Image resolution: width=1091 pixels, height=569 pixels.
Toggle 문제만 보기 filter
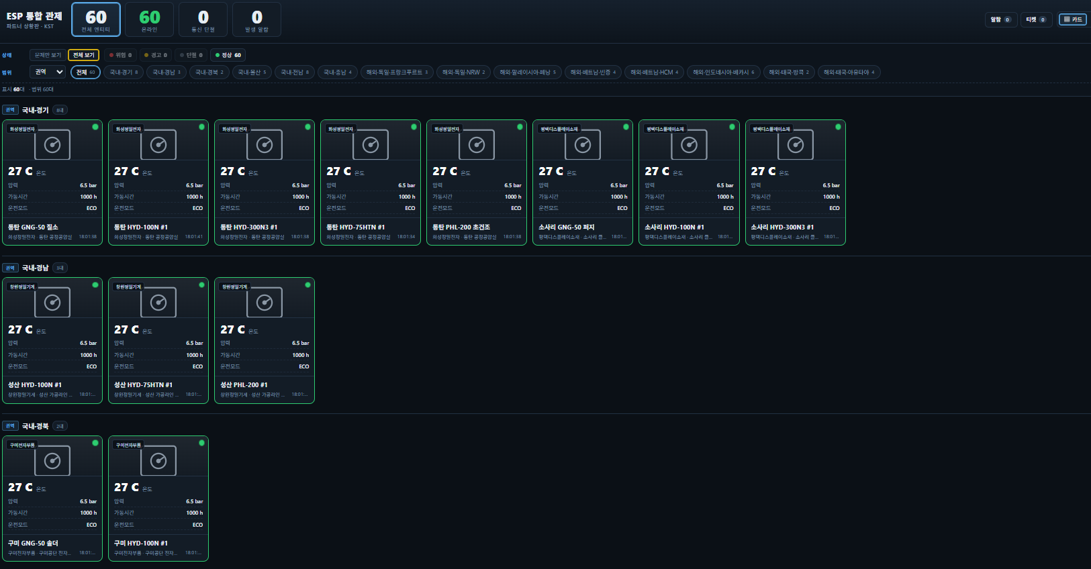[48, 55]
